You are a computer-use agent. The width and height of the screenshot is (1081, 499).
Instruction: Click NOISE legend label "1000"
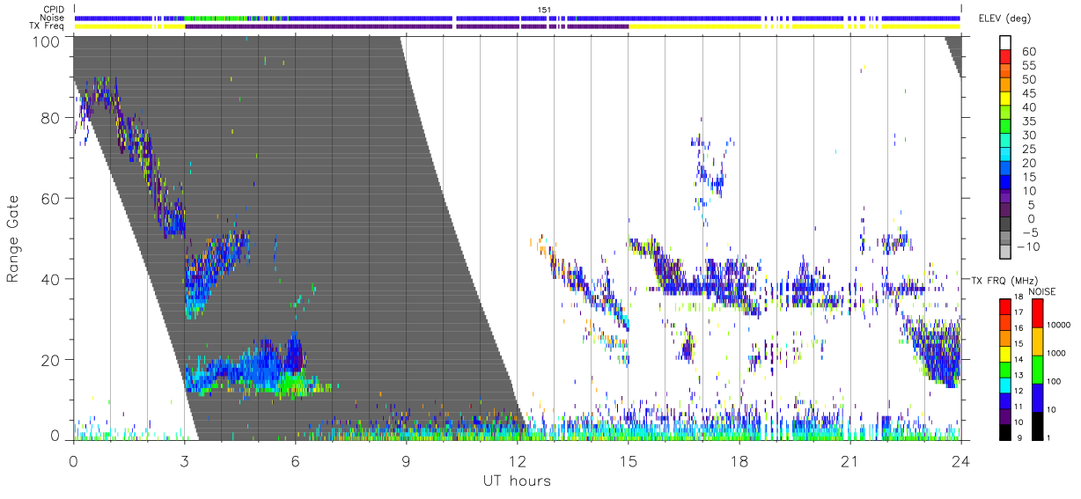[x=1055, y=353]
